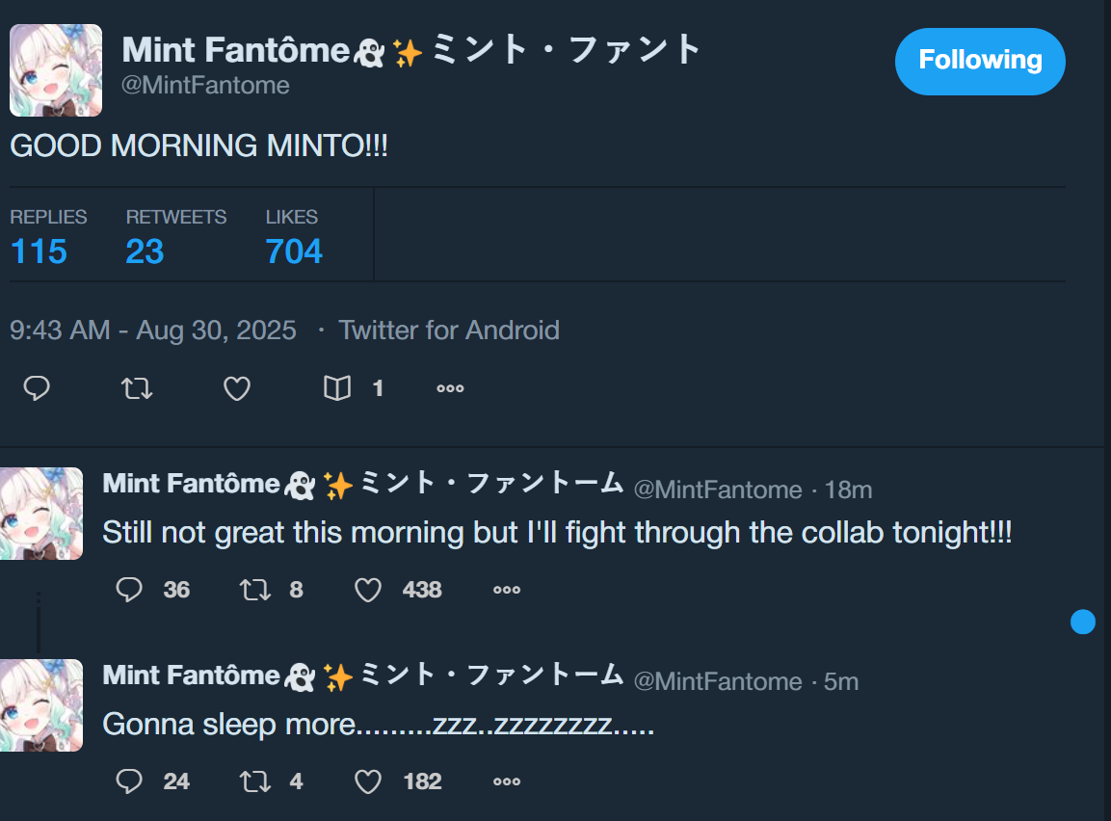Click the blue dot indicator on right edge
Image resolution: width=1111 pixels, height=821 pixels.
(x=1083, y=622)
